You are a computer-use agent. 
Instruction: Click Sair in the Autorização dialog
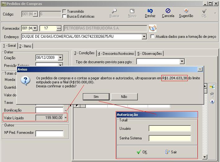coord(171,152)
